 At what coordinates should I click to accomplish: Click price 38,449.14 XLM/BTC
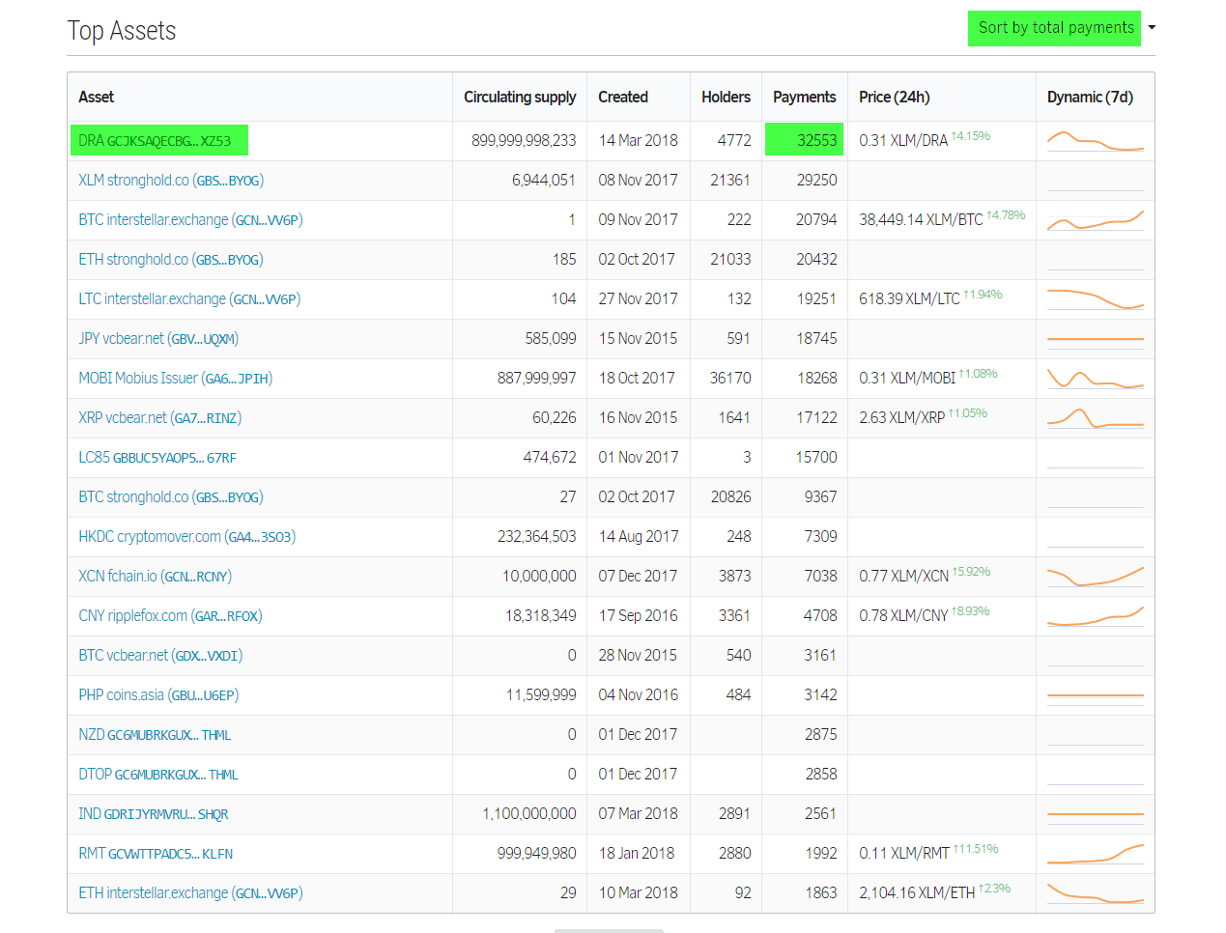(x=921, y=220)
